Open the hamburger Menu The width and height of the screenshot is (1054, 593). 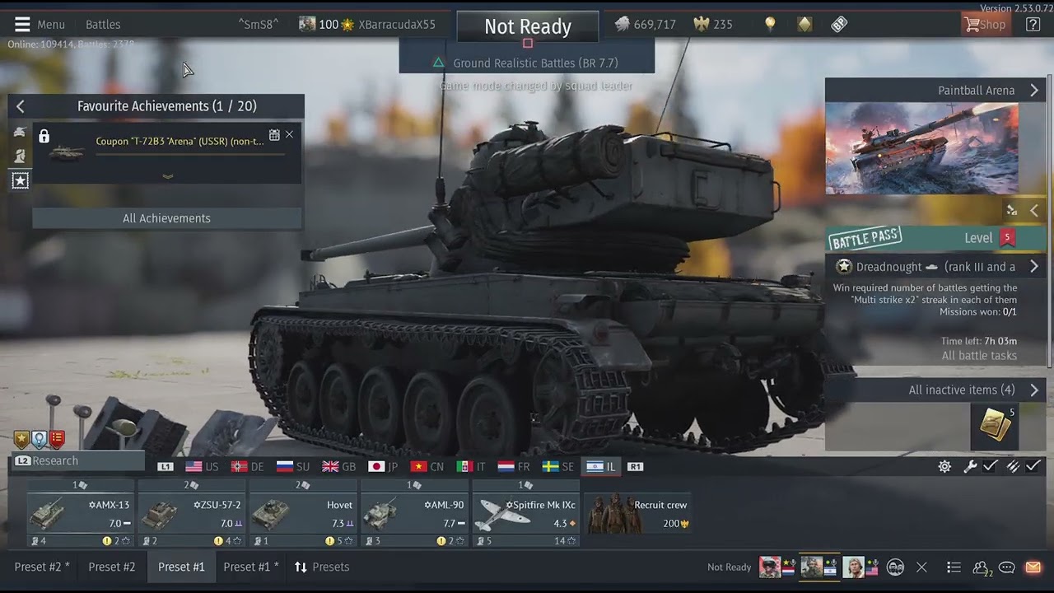tap(40, 25)
